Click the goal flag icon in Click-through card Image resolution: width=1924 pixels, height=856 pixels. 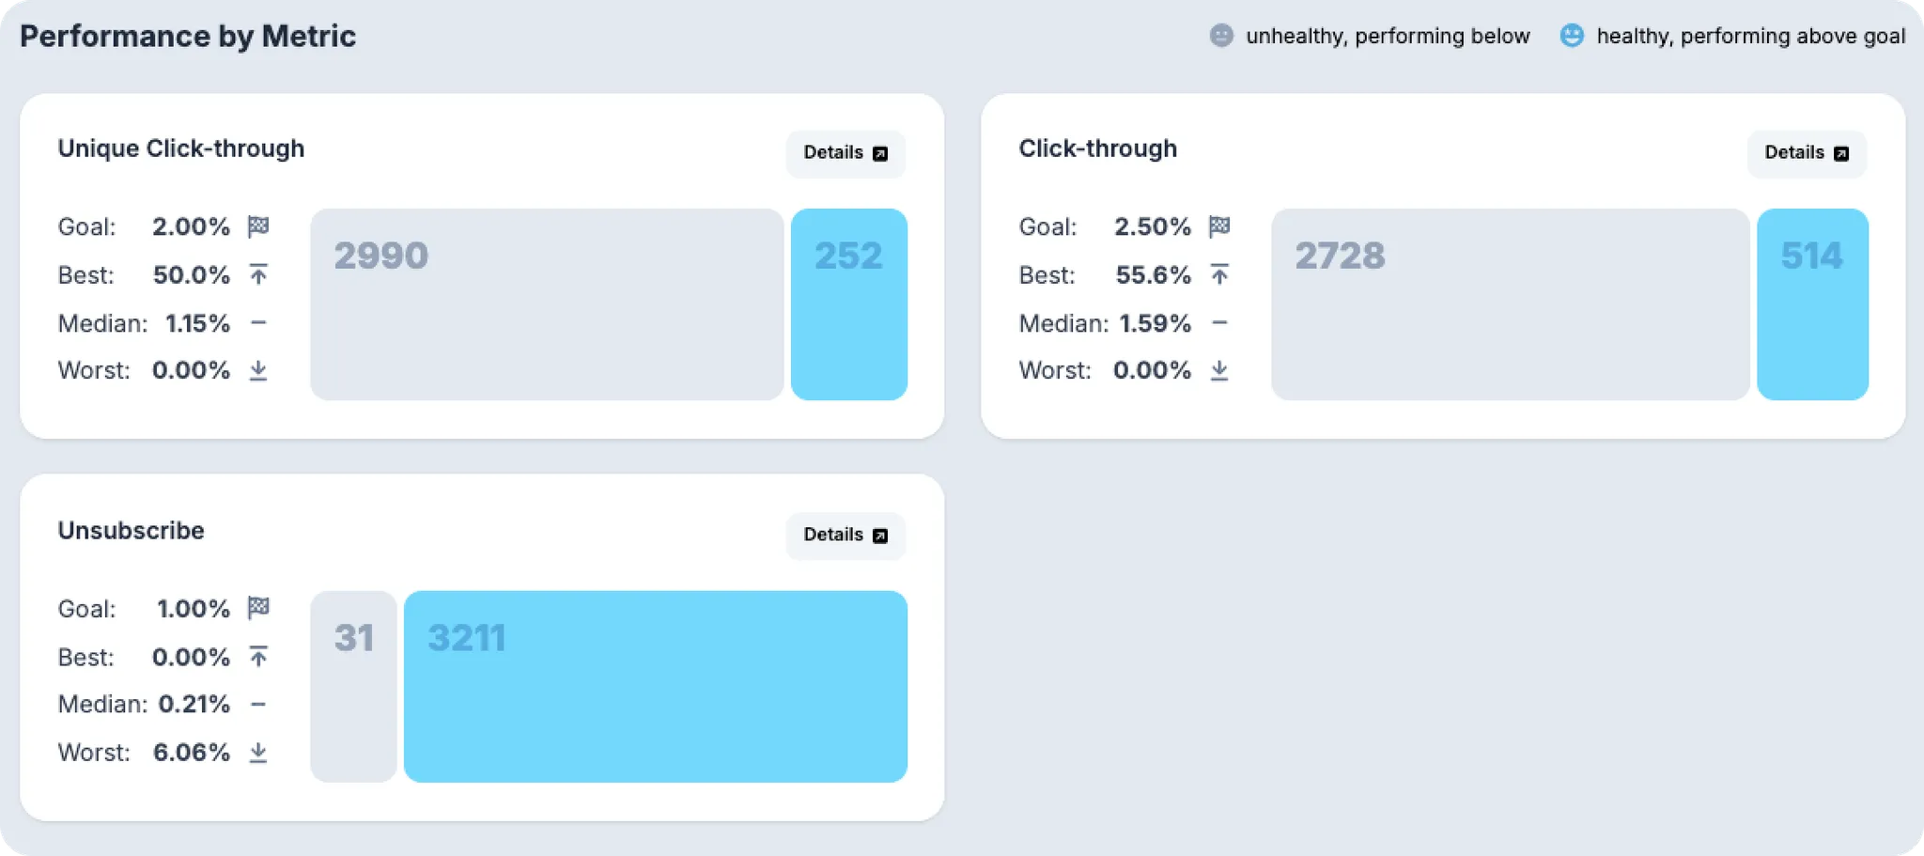pyautogui.click(x=1219, y=226)
